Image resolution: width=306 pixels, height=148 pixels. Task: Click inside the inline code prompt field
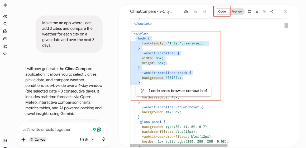[178, 91]
